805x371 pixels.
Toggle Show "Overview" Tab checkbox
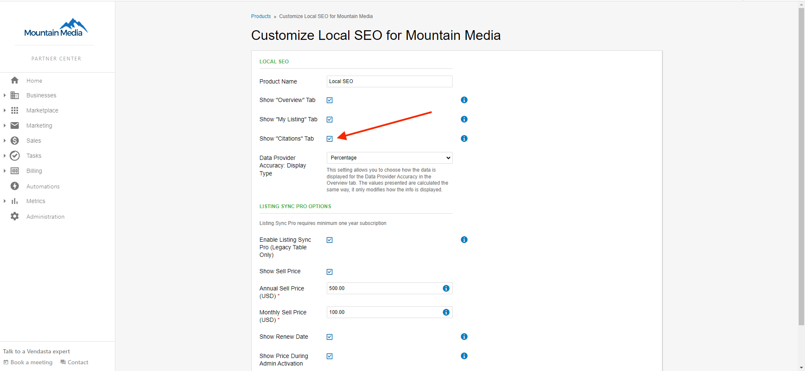click(330, 100)
